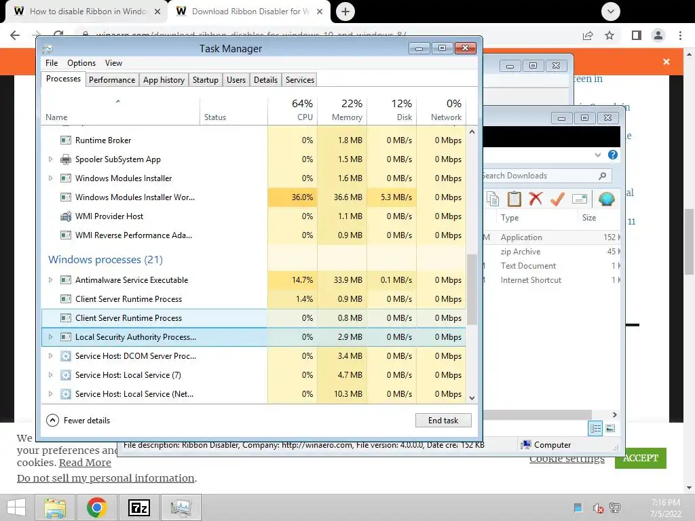695x521 pixels.
Task: Select Windows Modules Installer Wor... icon
Action: click(66, 197)
